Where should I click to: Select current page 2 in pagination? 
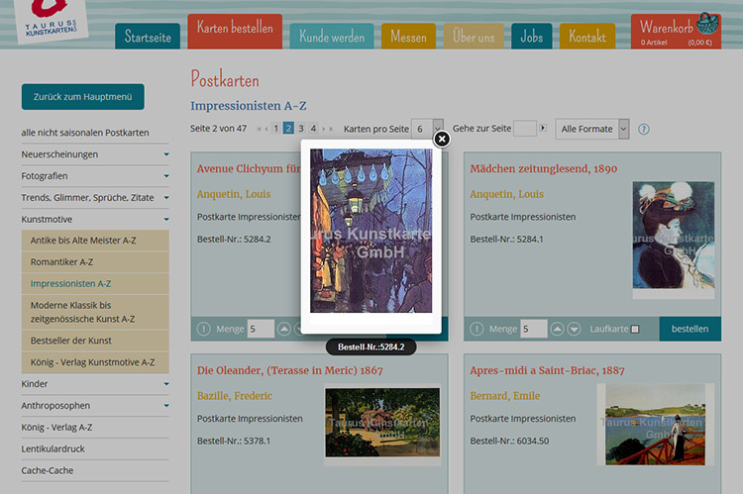click(x=288, y=129)
